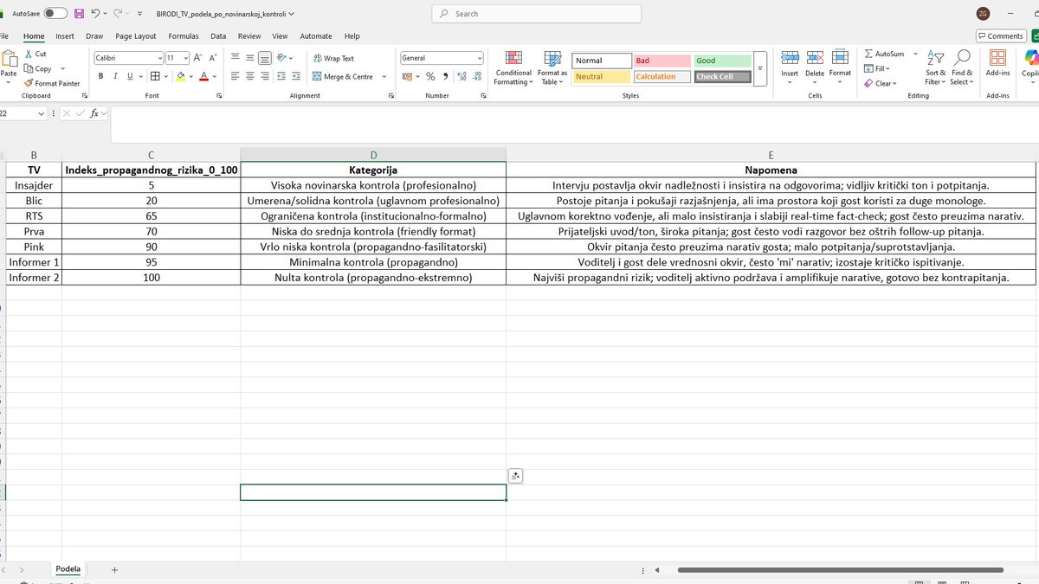The height and width of the screenshot is (584, 1039).
Task: Toggle Bottom Align button
Action: tap(265, 58)
